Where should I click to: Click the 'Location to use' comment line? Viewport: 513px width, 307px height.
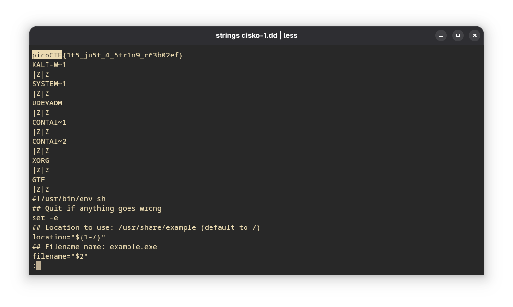click(146, 227)
